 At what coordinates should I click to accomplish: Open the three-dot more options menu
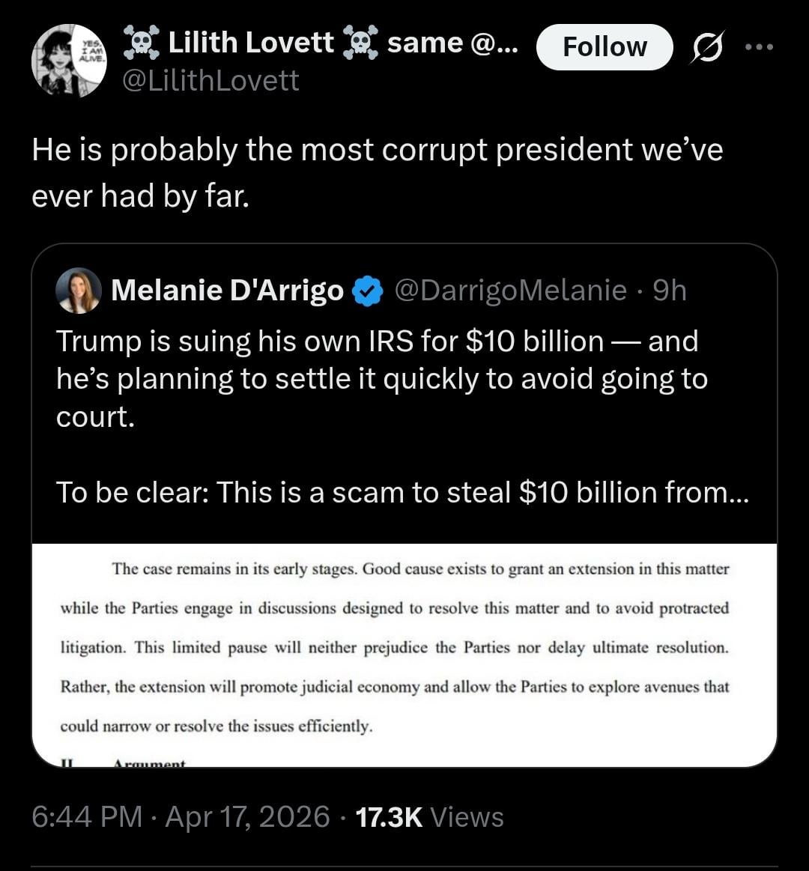[x=758, y=46]
